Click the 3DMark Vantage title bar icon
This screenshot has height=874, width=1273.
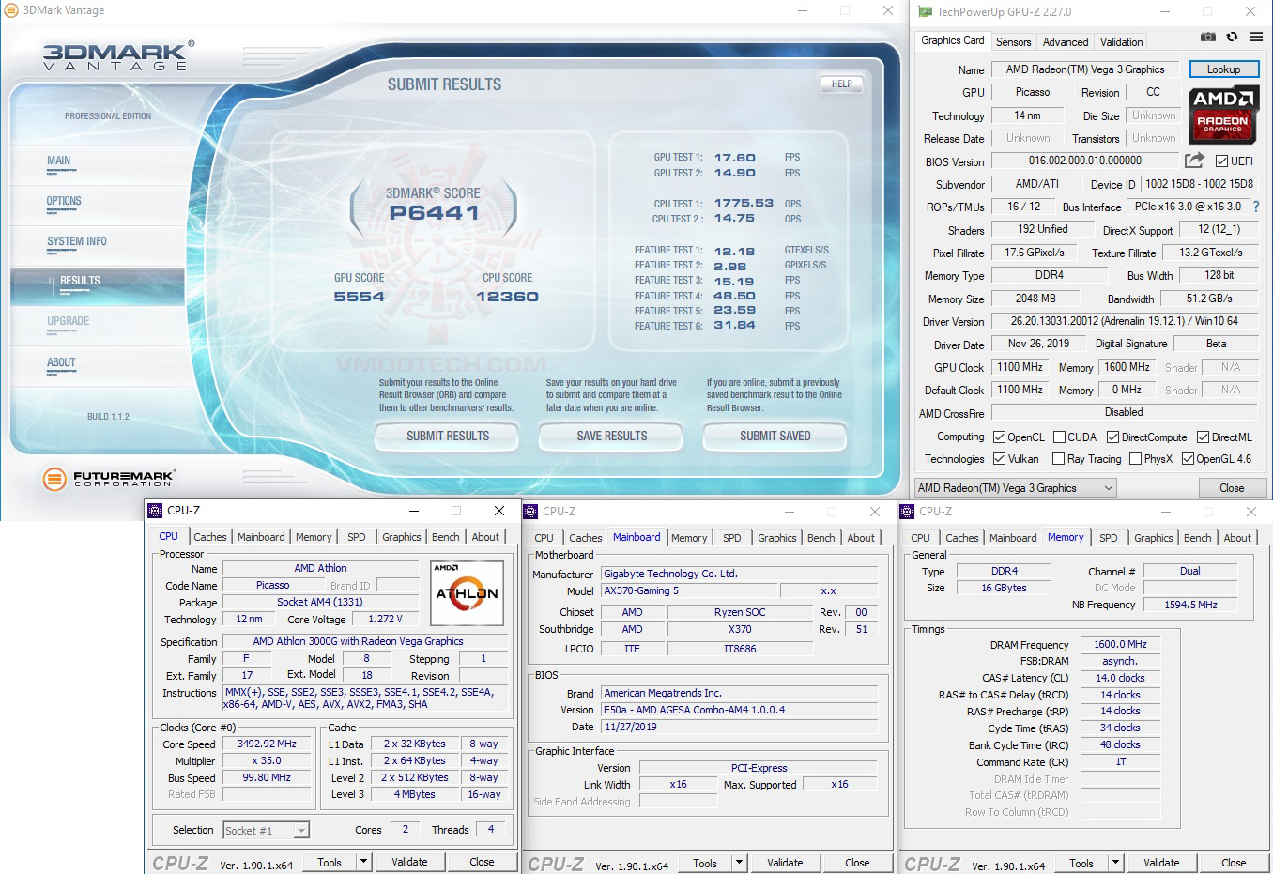tap(11, 10)
